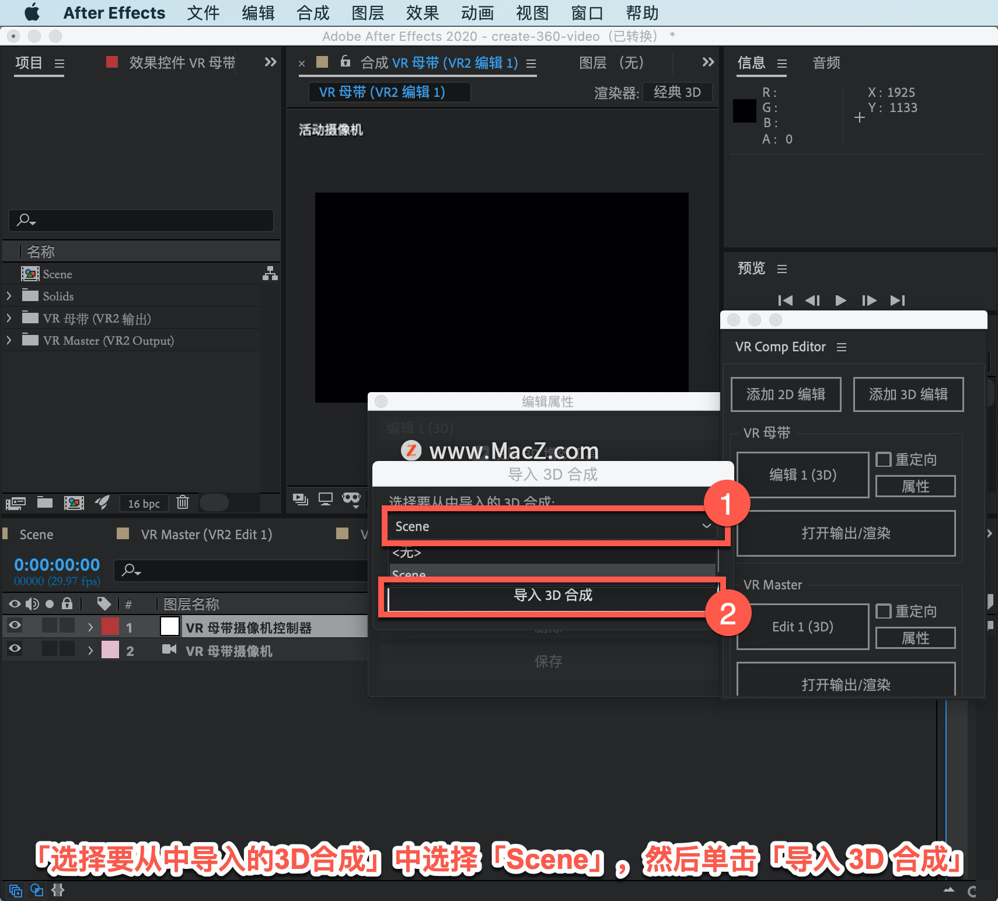
Task: Hide the VR 母带摄像机 layer eye
Action: coord(15,648)
